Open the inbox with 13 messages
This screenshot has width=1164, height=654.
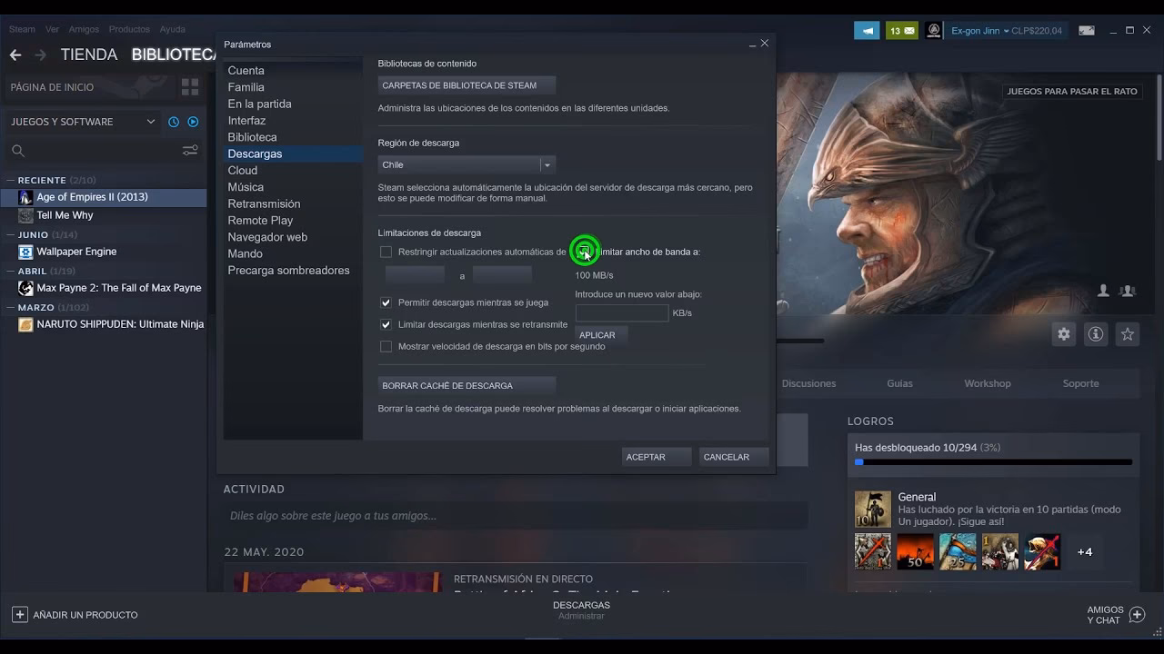[x=902, y=30]
